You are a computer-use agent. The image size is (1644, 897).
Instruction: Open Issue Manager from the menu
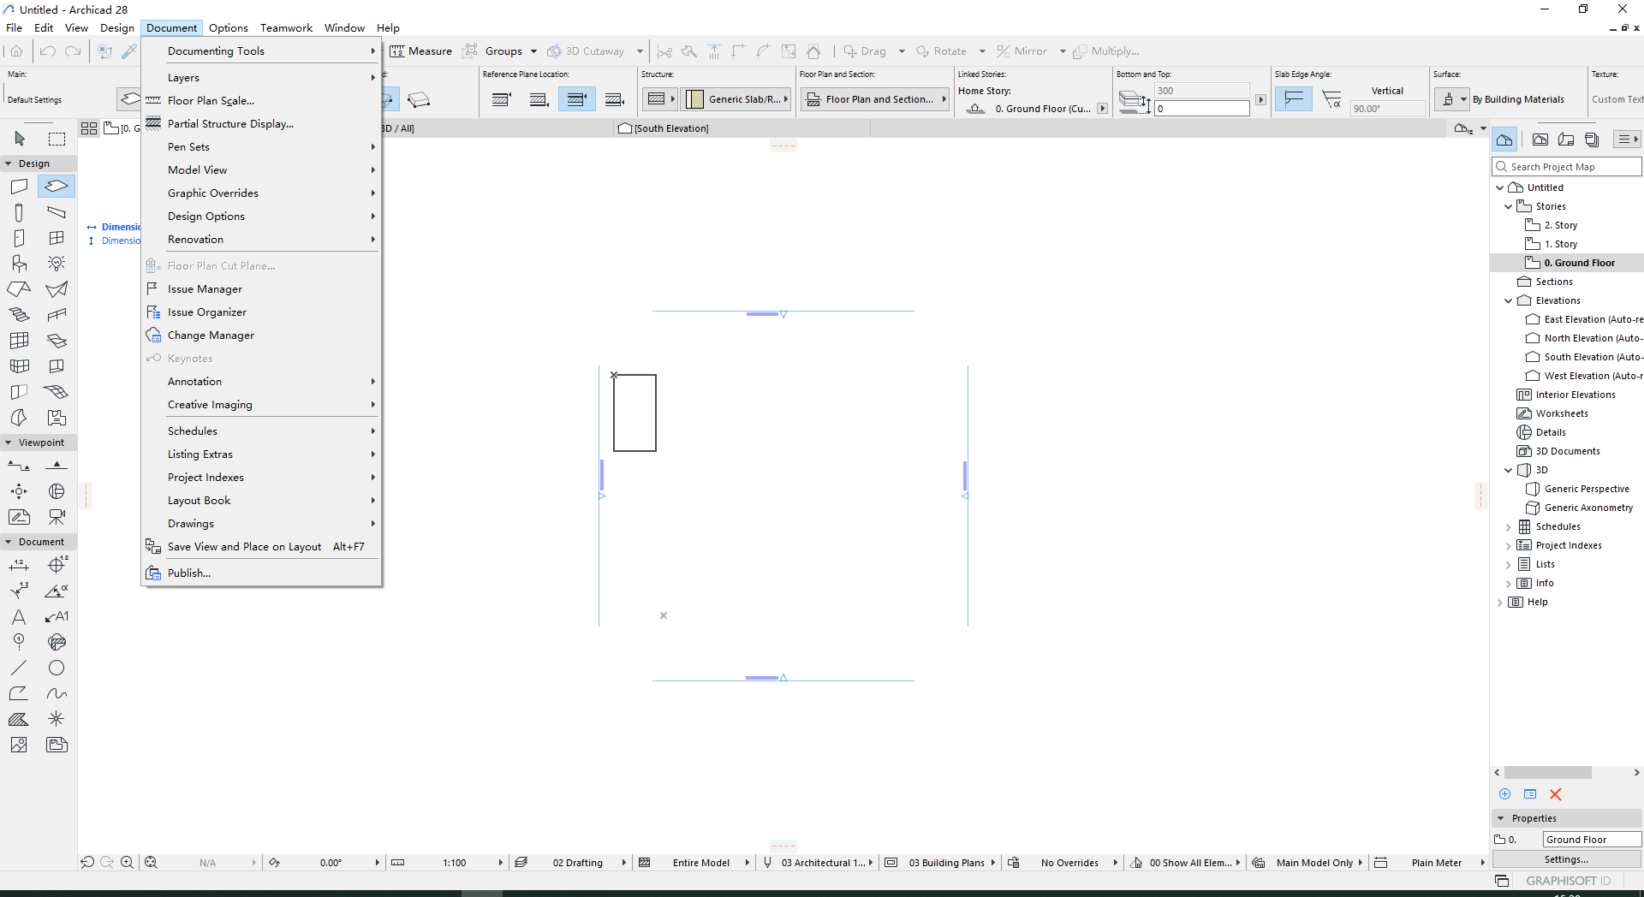click(x=205, y=289)
